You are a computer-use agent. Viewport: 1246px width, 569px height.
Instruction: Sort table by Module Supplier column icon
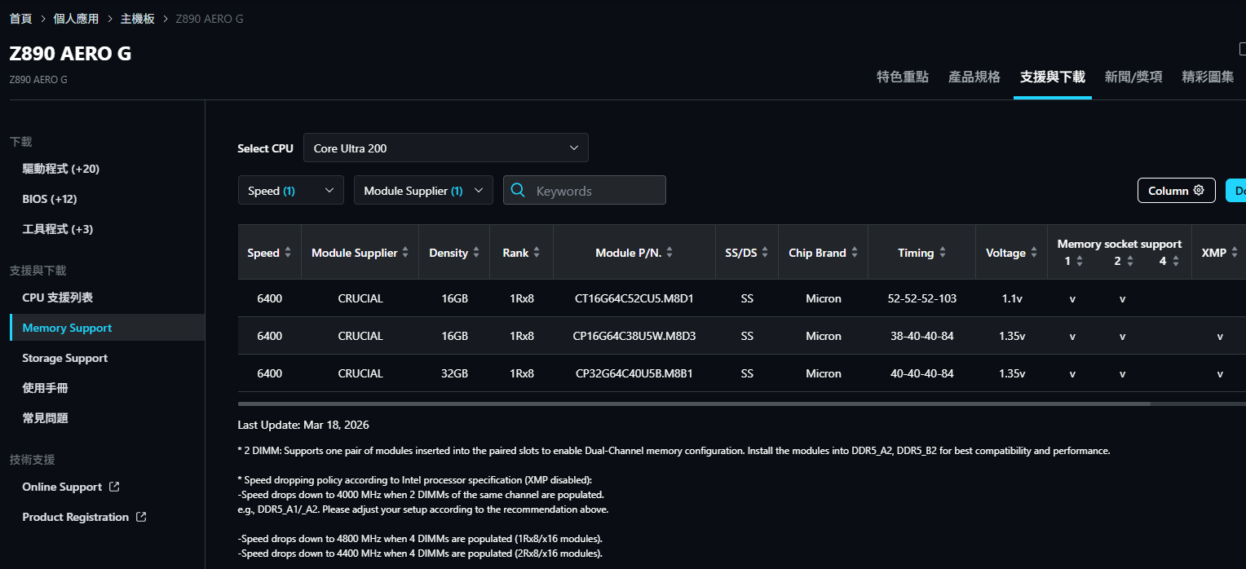[405, 253]
